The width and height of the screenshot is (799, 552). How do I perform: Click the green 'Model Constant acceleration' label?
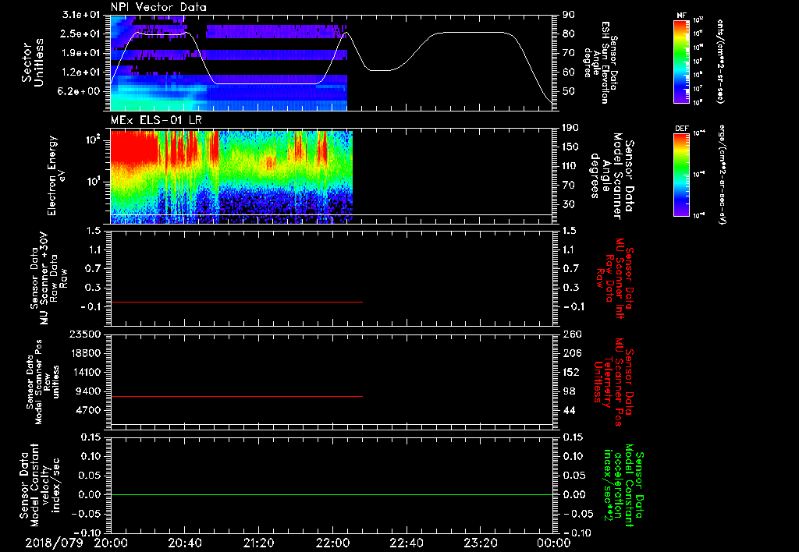tap(623, 485)
